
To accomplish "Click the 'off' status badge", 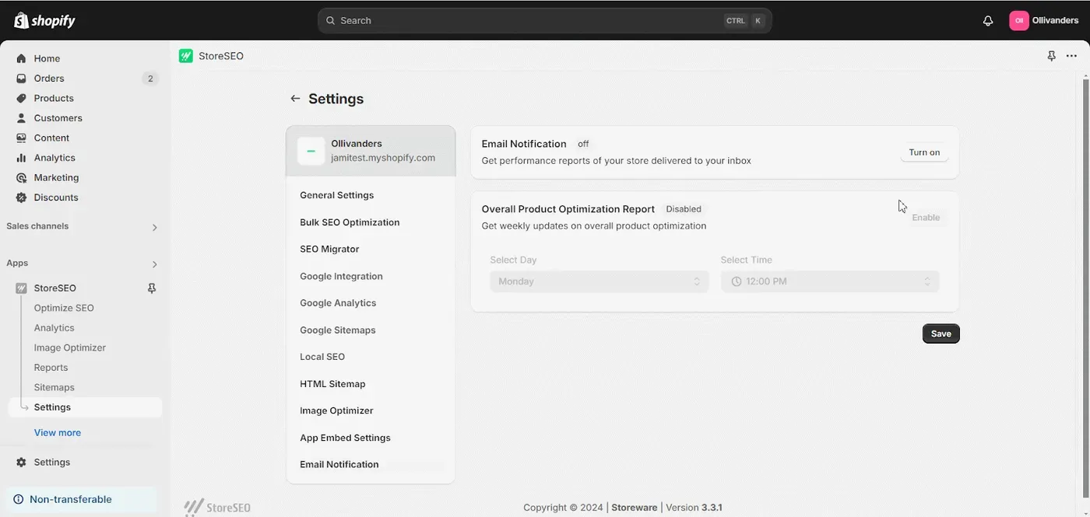I will (x=583, y=144).
